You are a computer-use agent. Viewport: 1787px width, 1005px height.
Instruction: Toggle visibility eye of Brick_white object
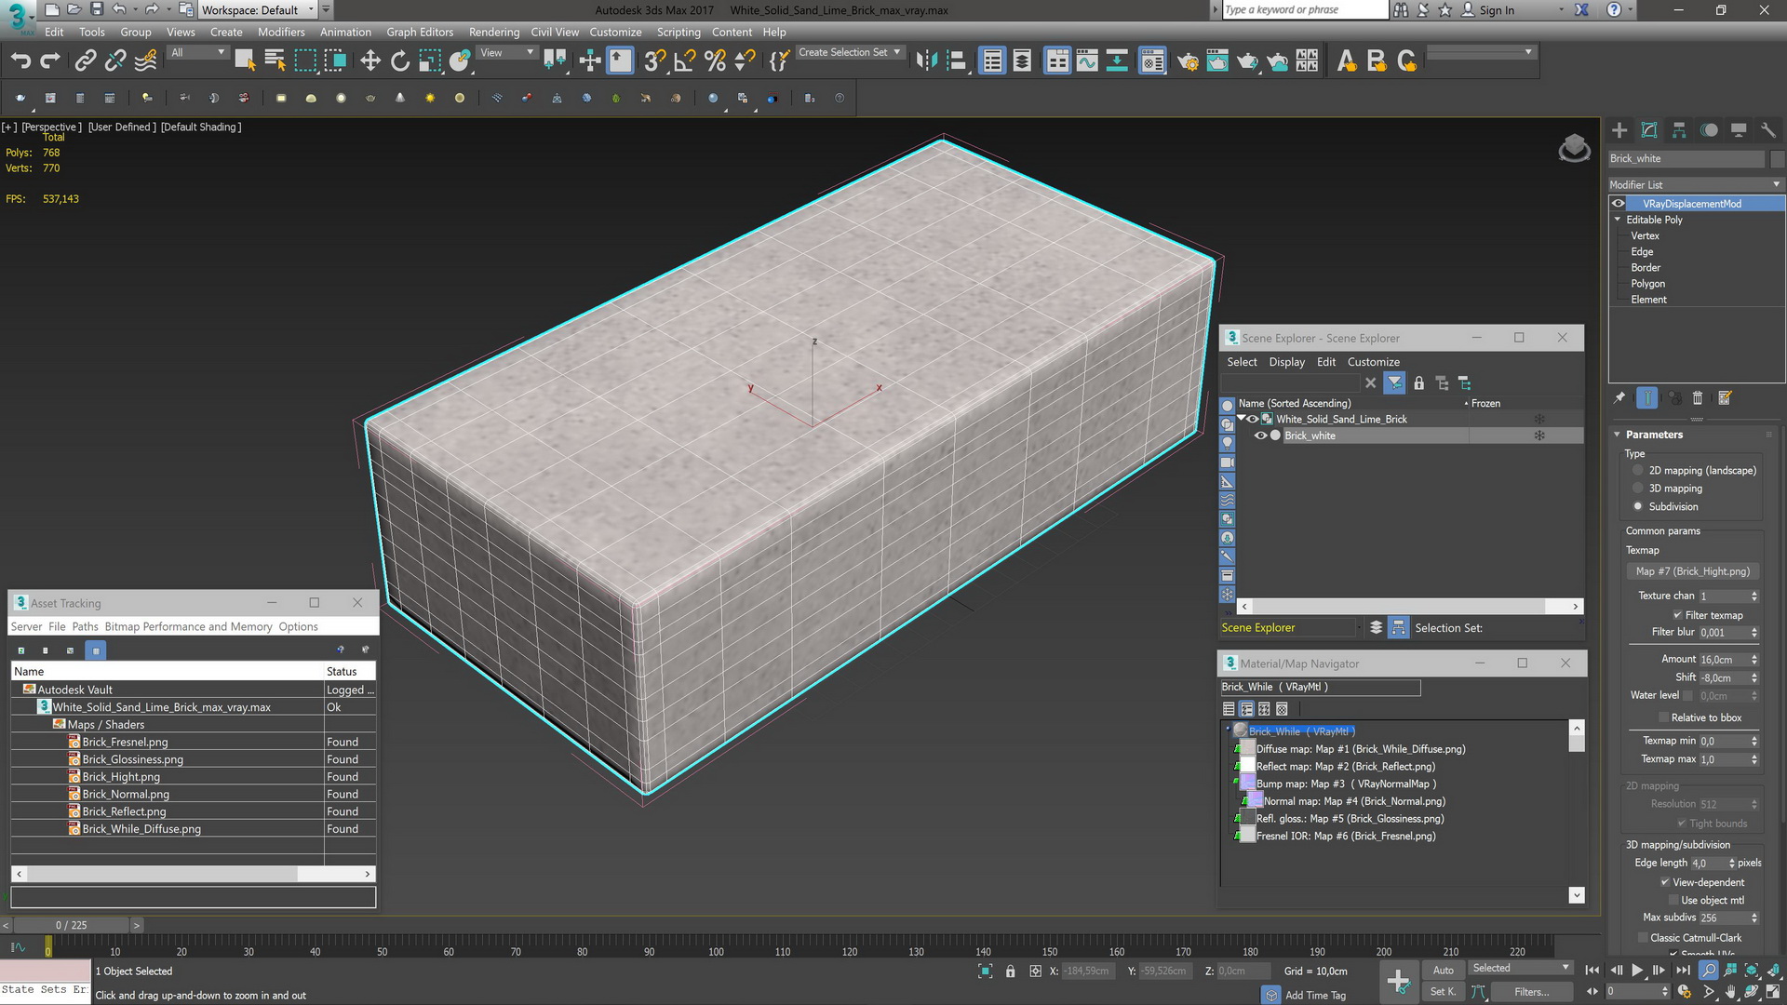tap(1261, 435)
